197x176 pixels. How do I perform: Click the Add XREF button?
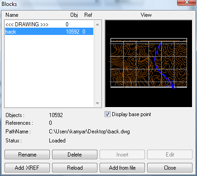(x=27, y=167)
